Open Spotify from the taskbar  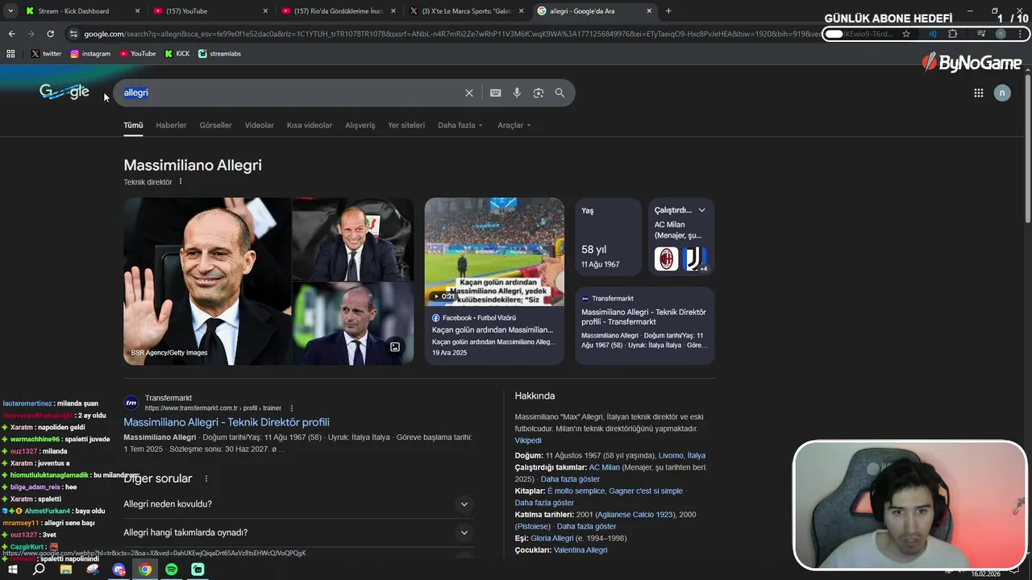pos(172,570)
